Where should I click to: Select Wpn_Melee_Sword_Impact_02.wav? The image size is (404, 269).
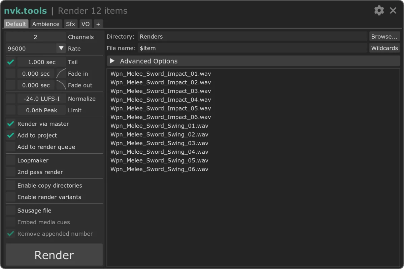pos(161,82)
